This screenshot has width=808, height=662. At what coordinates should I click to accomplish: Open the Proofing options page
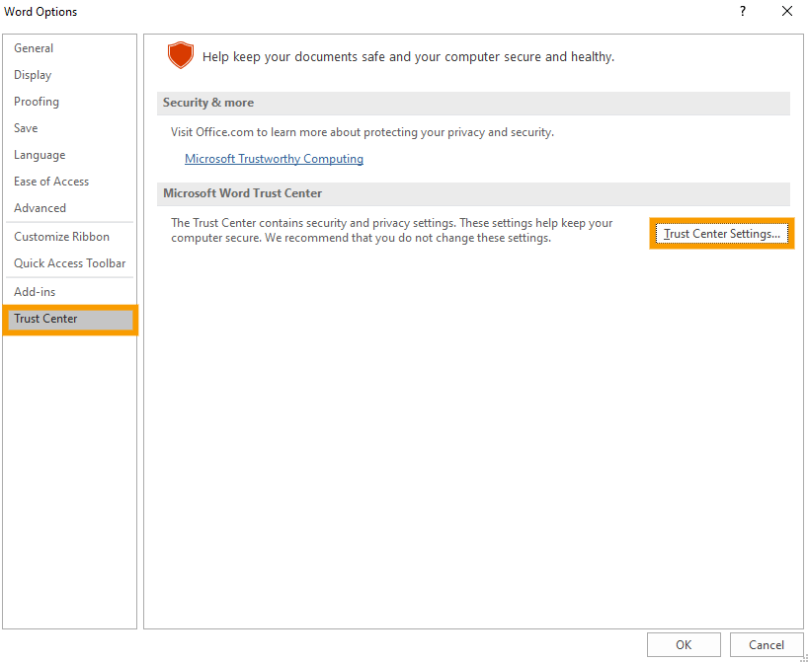pyautogui.click(x=37, y=102)
